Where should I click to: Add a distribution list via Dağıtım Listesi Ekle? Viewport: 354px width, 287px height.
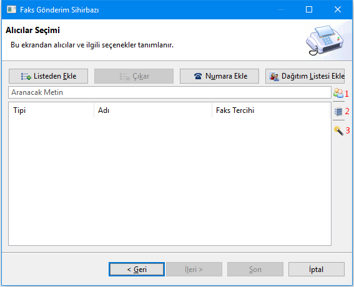tap(305, 76)
